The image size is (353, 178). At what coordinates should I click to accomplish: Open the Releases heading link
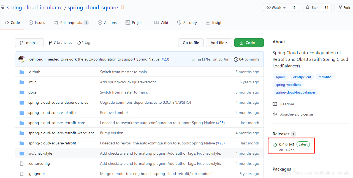(281, 134)
